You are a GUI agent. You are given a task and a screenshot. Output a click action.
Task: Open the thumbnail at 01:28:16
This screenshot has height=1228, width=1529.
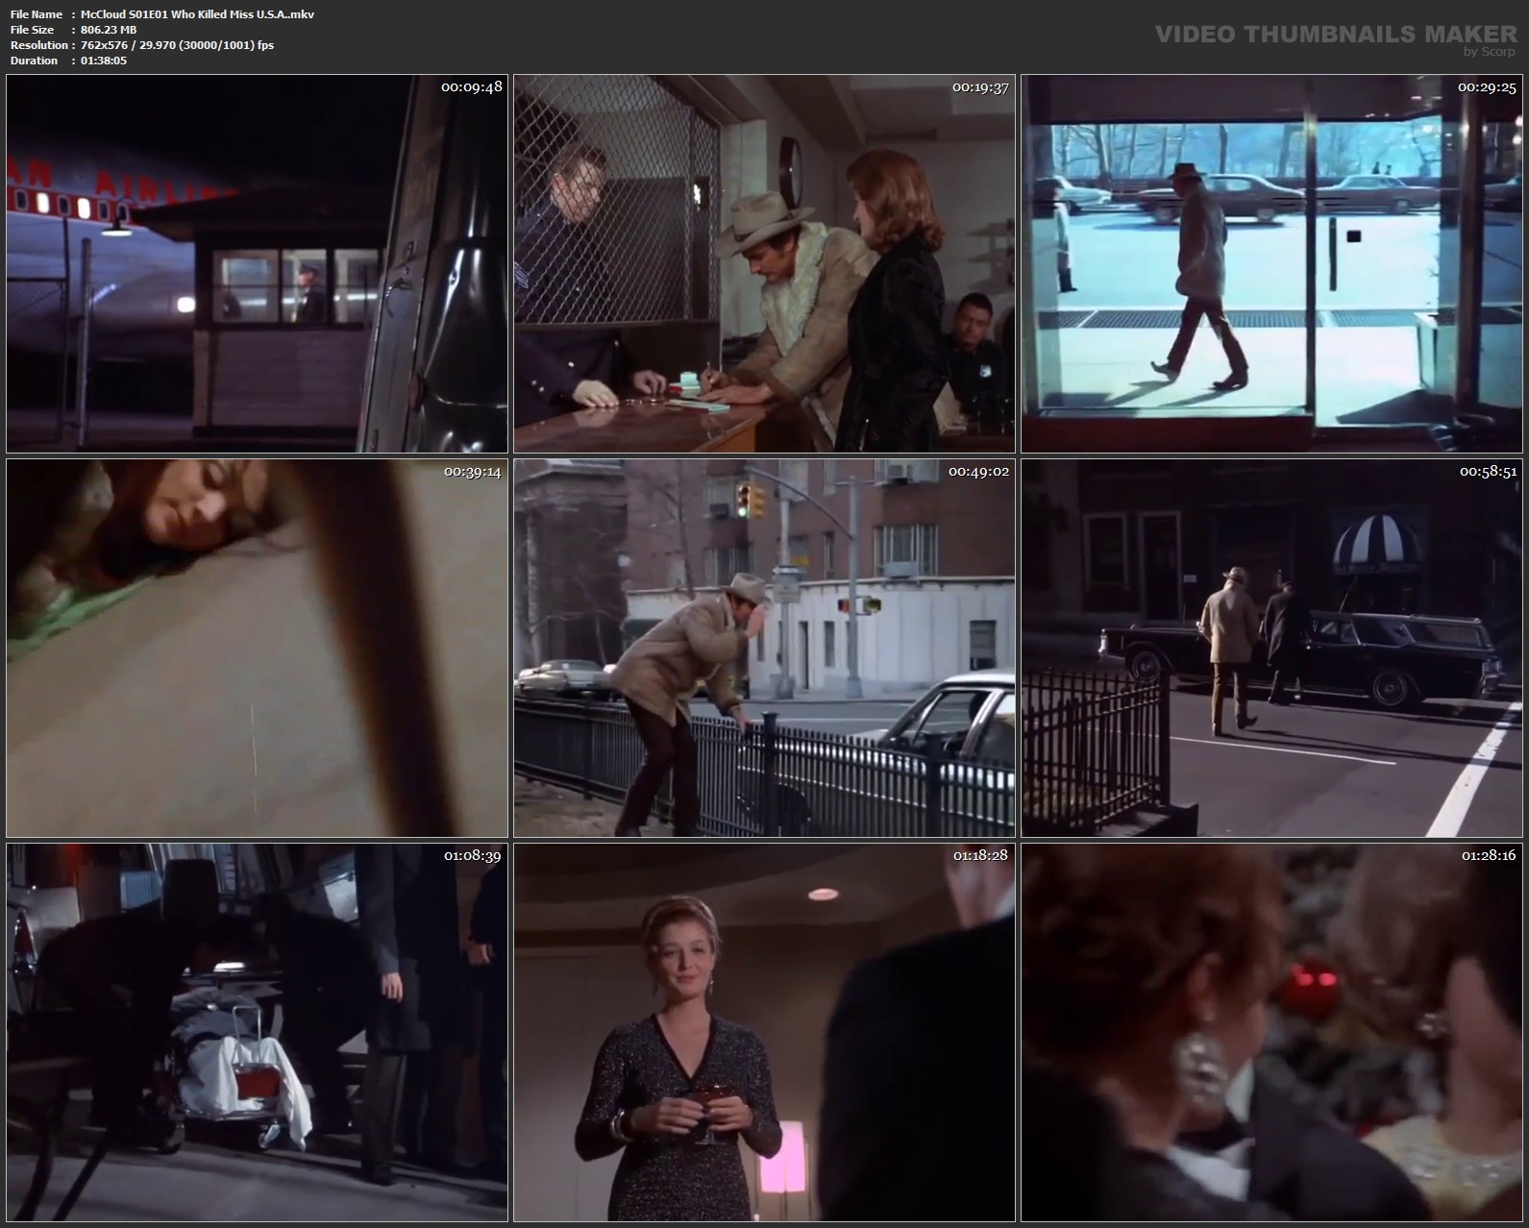pos(1271,1032)
